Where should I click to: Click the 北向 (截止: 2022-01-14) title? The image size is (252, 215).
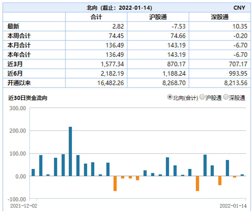coord(119,8)
